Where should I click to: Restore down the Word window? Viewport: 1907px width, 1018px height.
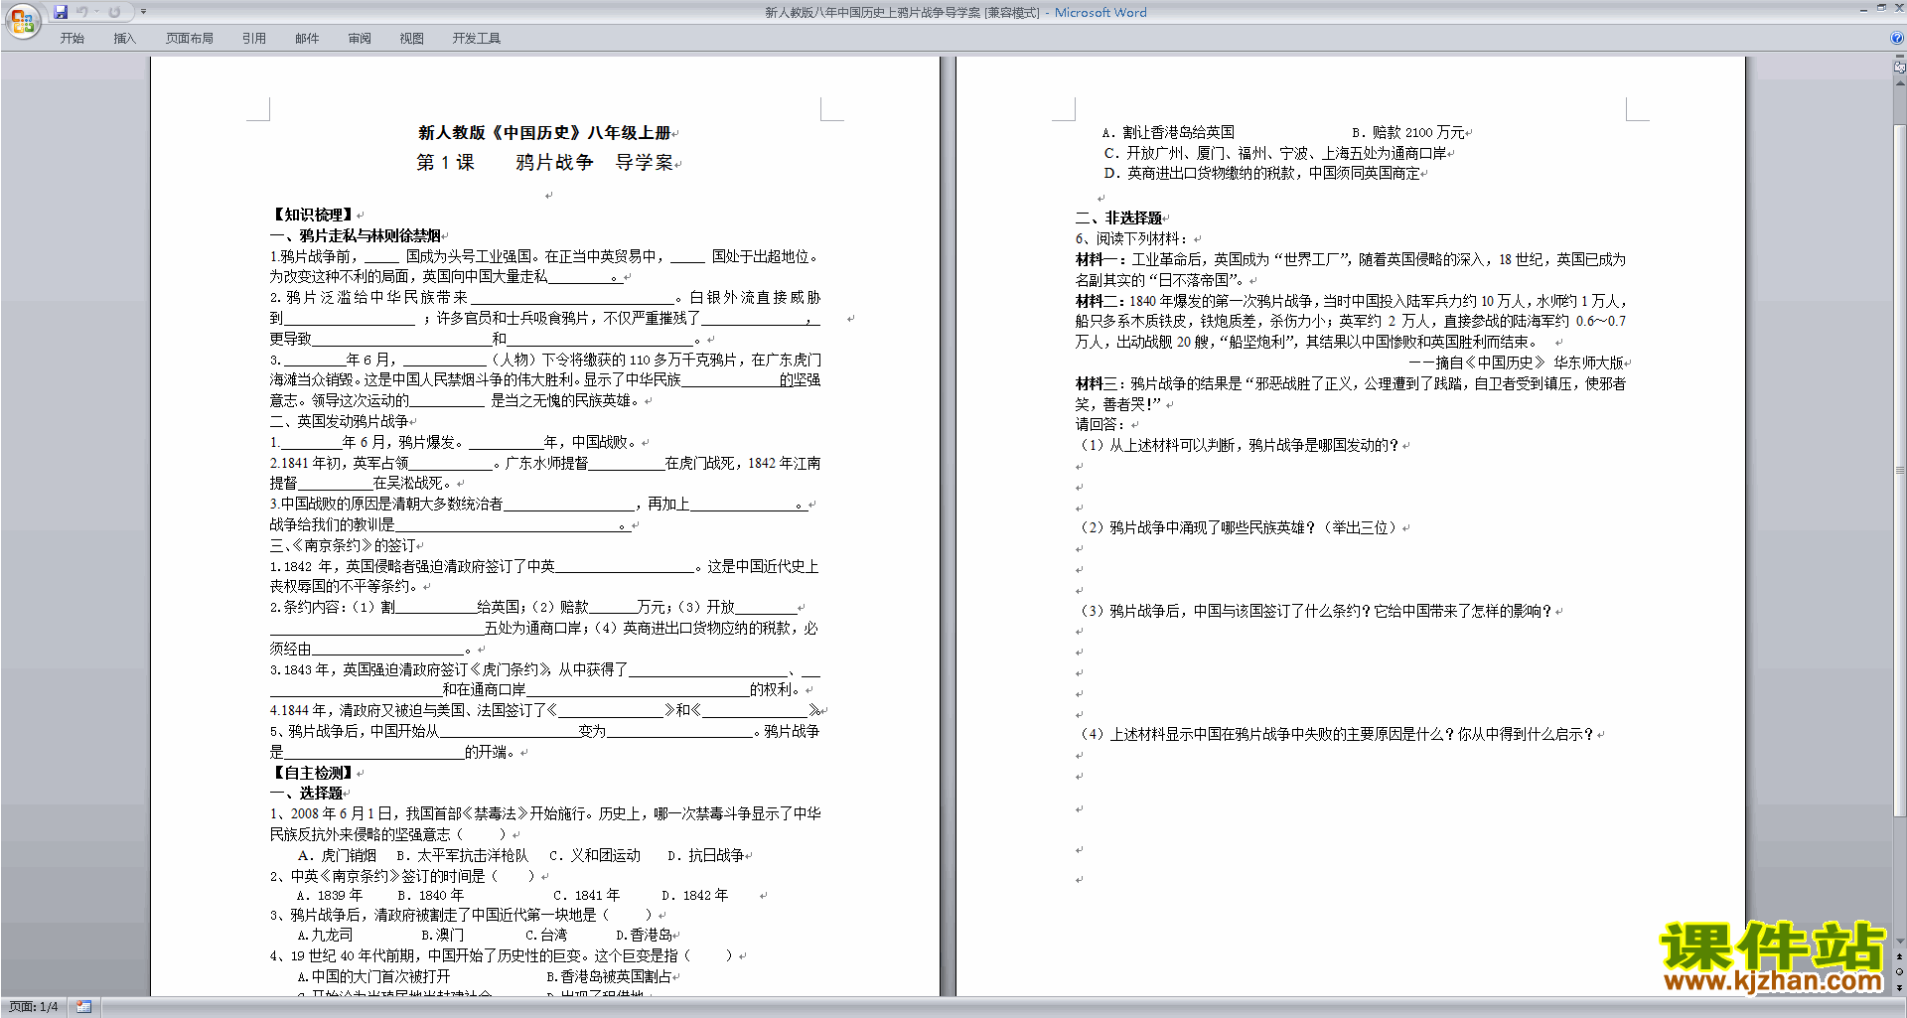click(1881, 9)
